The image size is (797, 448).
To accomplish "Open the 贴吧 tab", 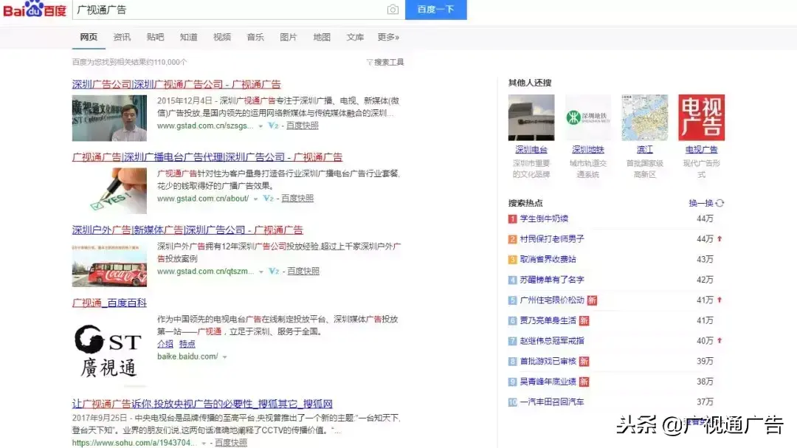I will point(155,37).
